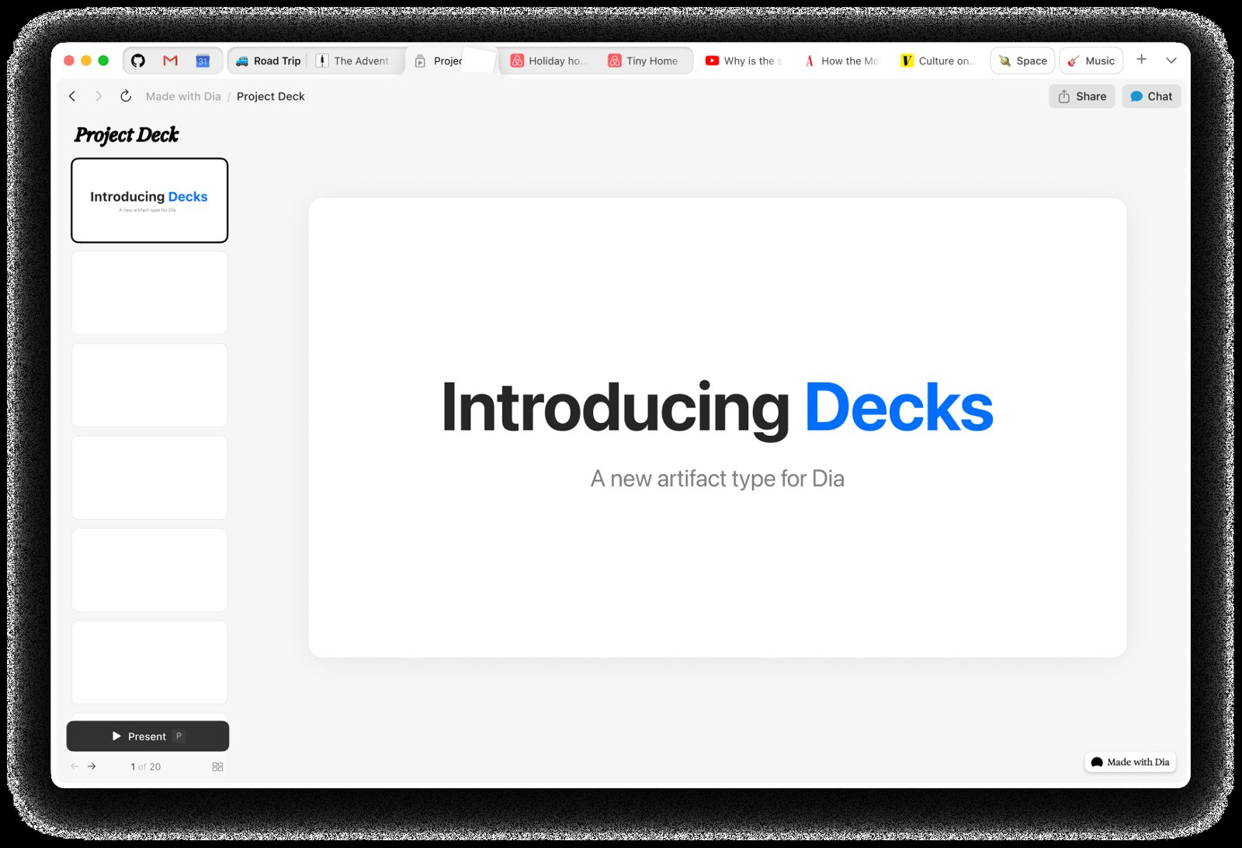This screenshot has height=848, width=1242.
Task: Open the Music tab
Action: [x=1091, y=61]
